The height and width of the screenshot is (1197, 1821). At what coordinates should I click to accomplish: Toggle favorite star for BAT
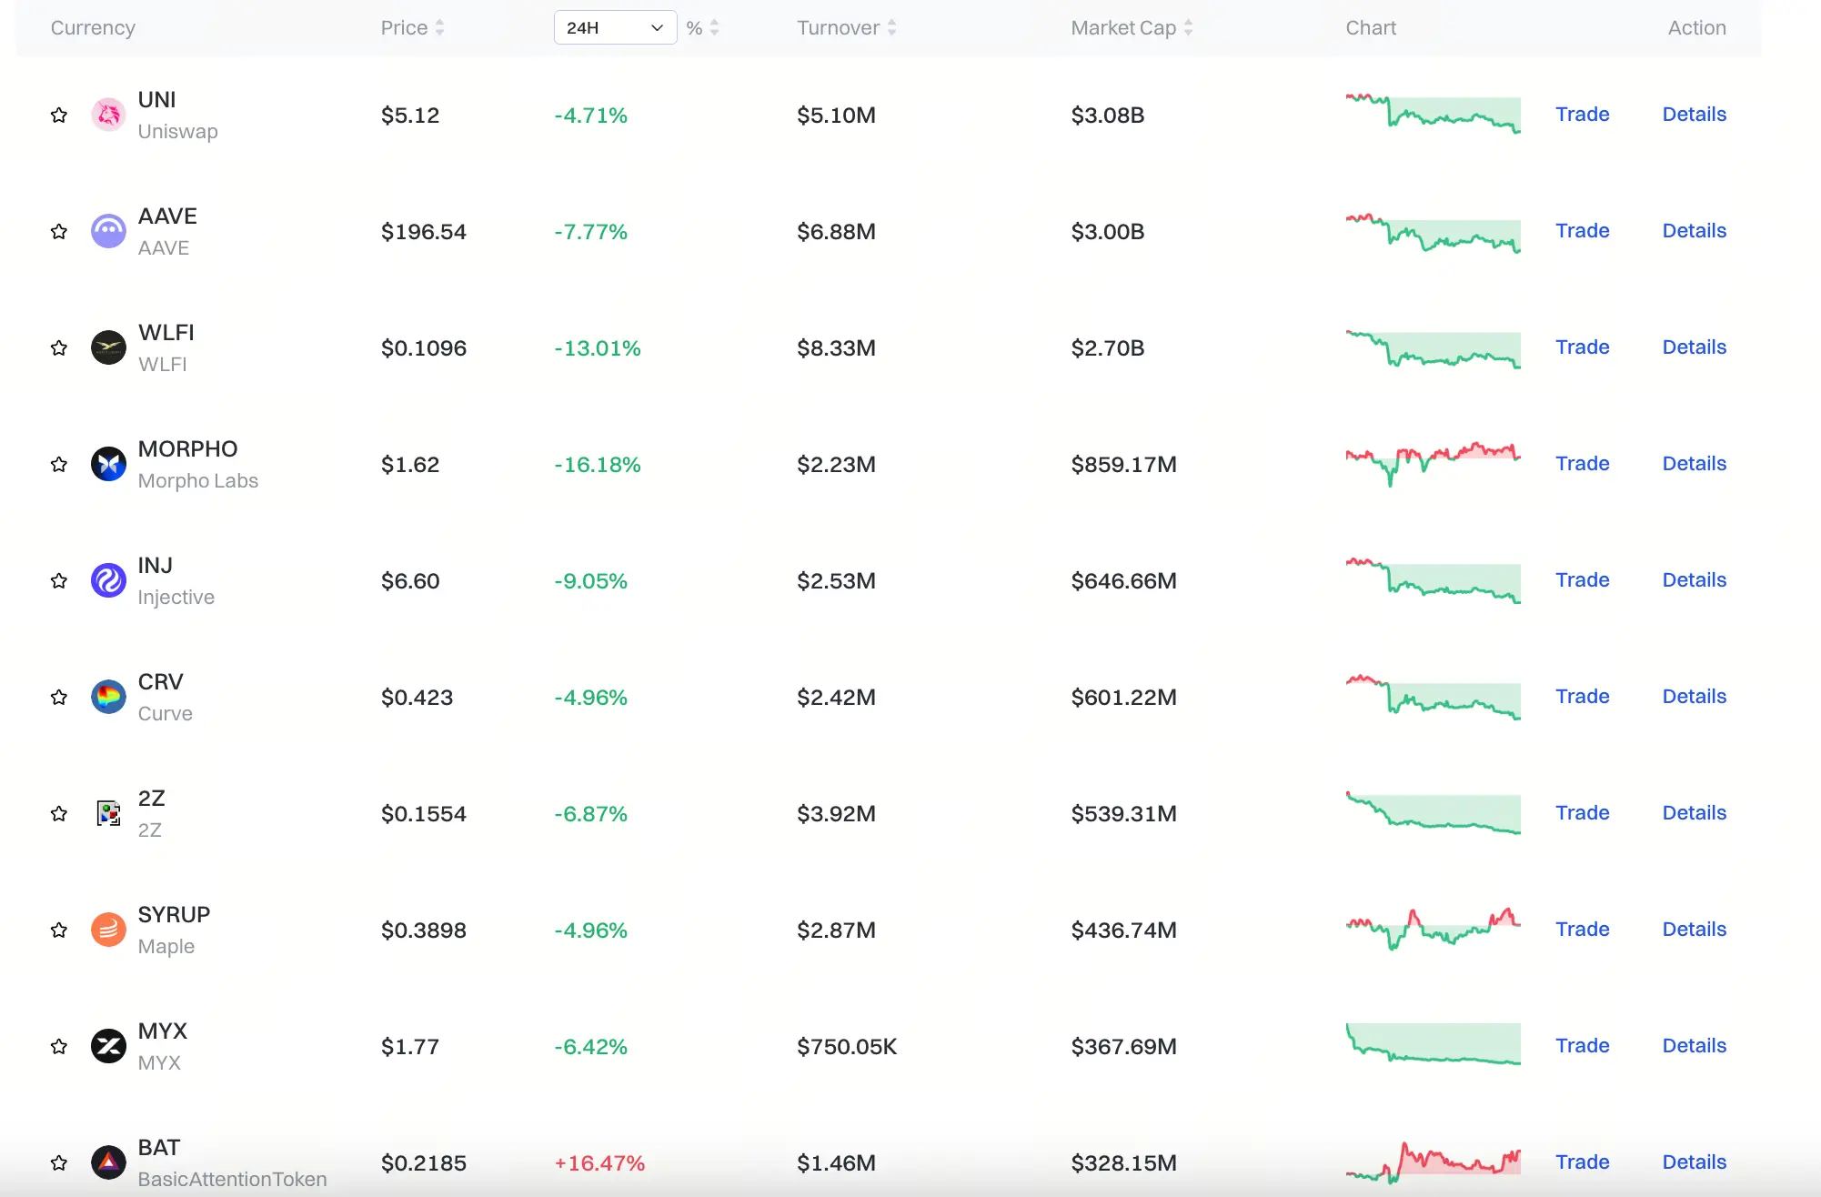pos(59,1162)
